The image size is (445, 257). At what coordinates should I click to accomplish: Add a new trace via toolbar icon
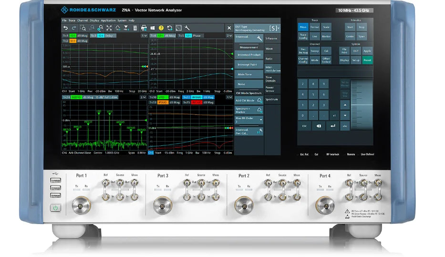point(117,28)
